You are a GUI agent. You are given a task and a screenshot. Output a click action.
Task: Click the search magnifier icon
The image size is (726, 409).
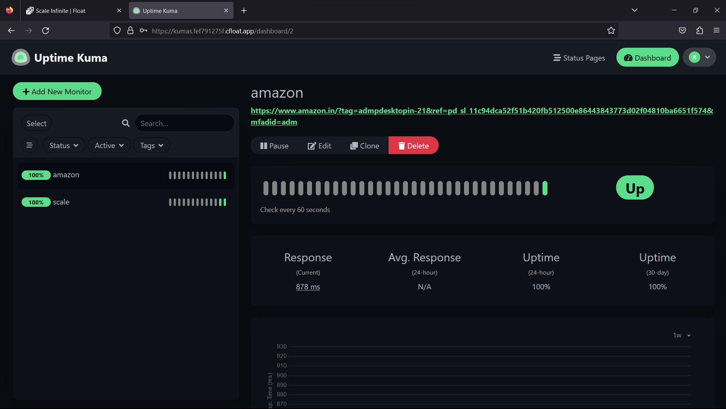point(126,123)
